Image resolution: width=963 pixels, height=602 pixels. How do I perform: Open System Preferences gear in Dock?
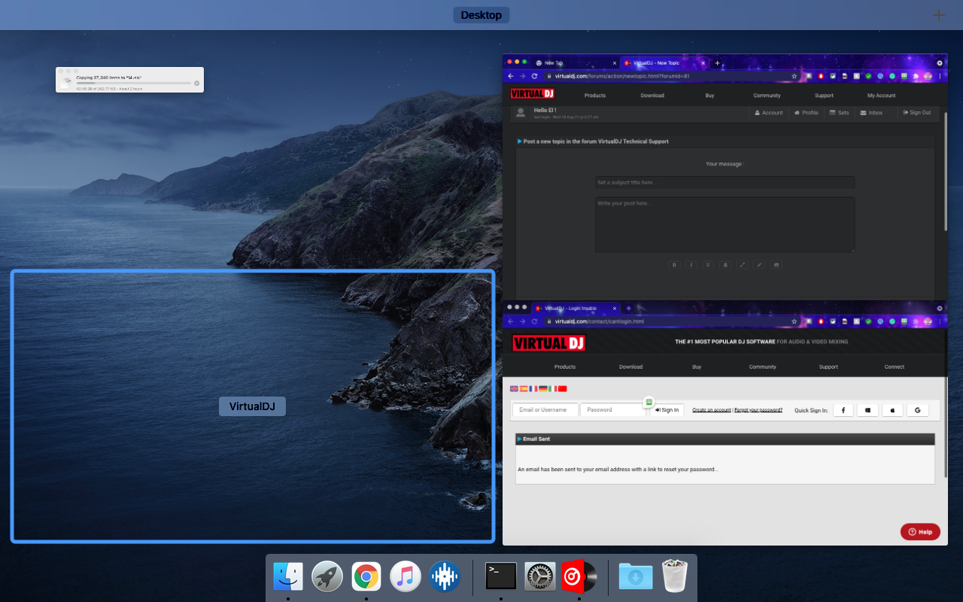click(540, 577)
